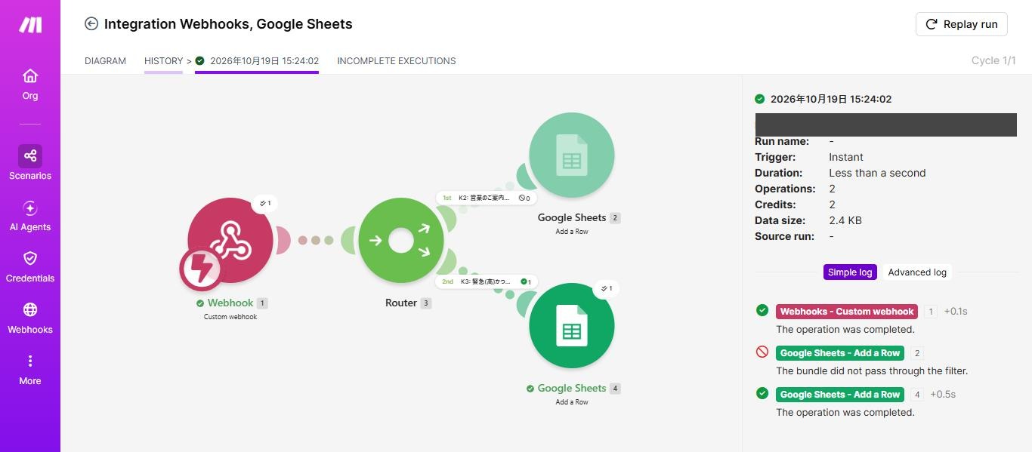Open the operations bubble above the Webhook module
1032x452 pixels.
[264, 203]
